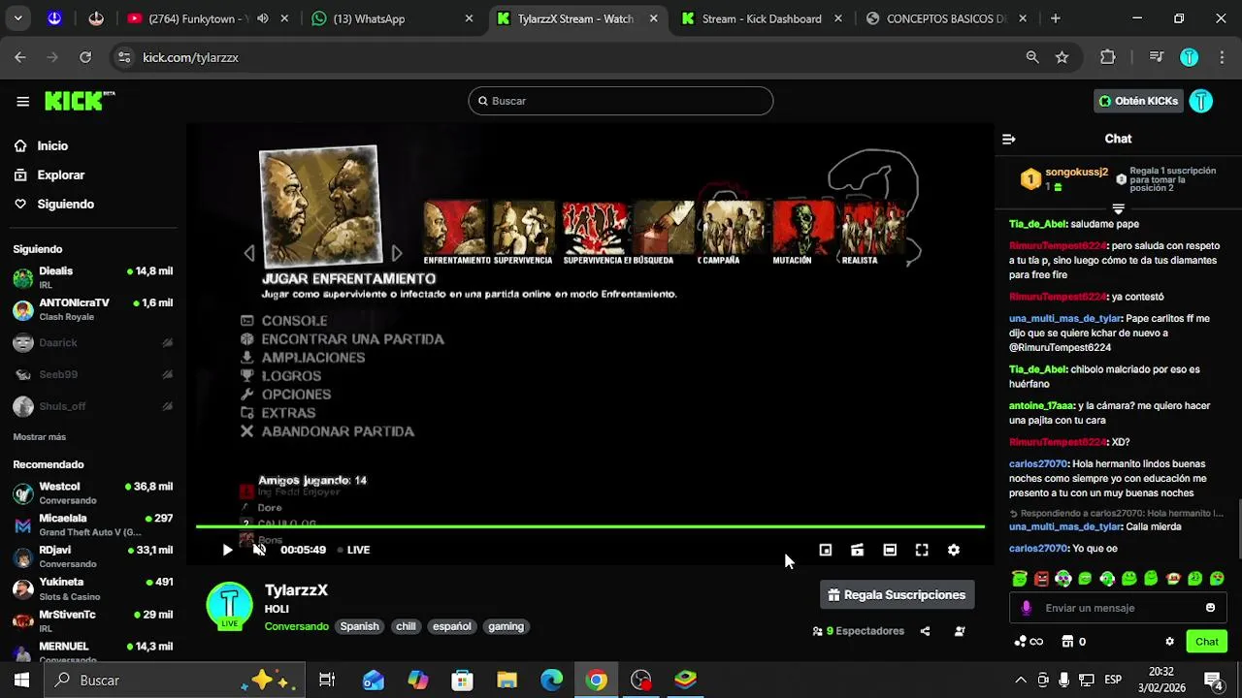Image resolution: width=1242 pixels, height=698 pixels.
Task: Click the gaming tag
Action: pos(506,626)
